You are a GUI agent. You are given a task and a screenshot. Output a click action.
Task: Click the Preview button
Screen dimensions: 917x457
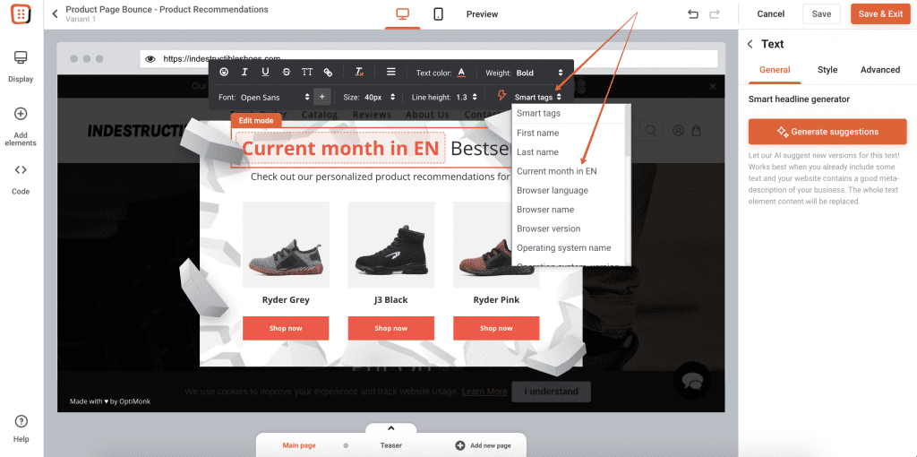[x=482, y=14]
